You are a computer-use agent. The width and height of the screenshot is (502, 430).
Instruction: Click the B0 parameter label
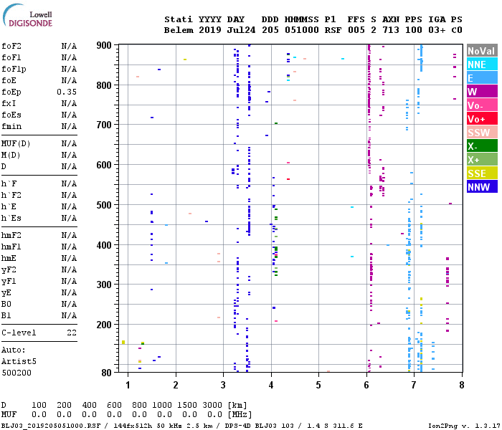coord(6,305)
